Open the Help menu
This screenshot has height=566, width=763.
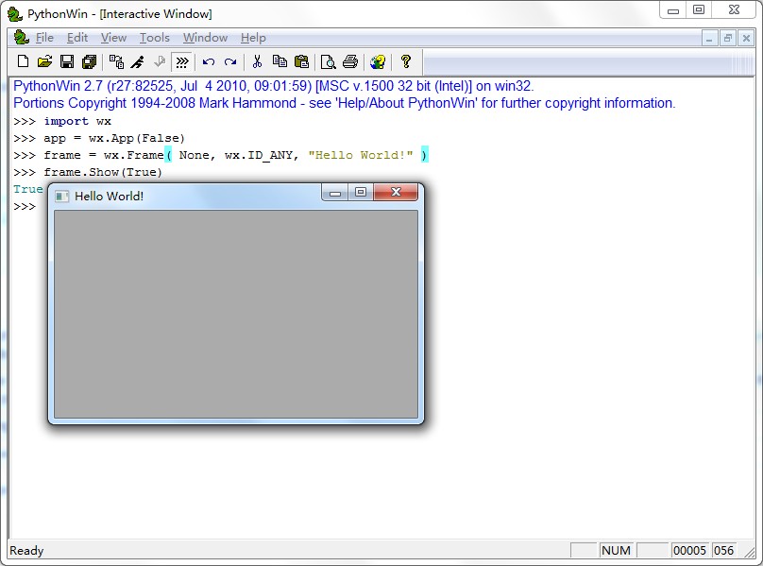253,38
